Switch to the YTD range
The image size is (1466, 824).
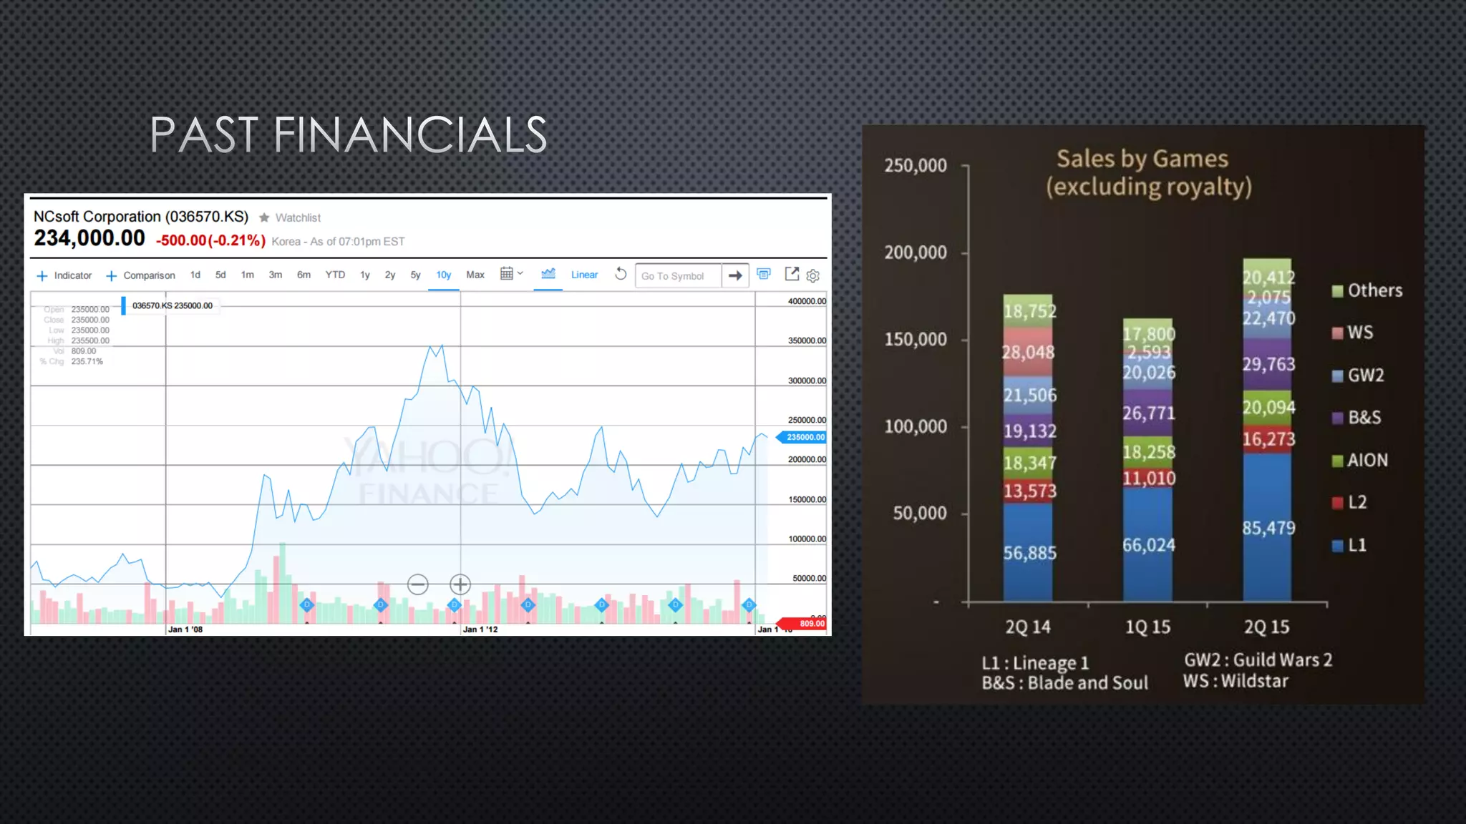(335, 275)
